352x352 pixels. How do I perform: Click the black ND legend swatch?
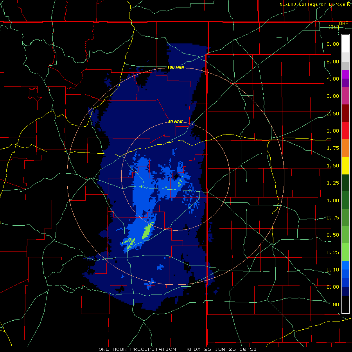(x=345, y=304)
